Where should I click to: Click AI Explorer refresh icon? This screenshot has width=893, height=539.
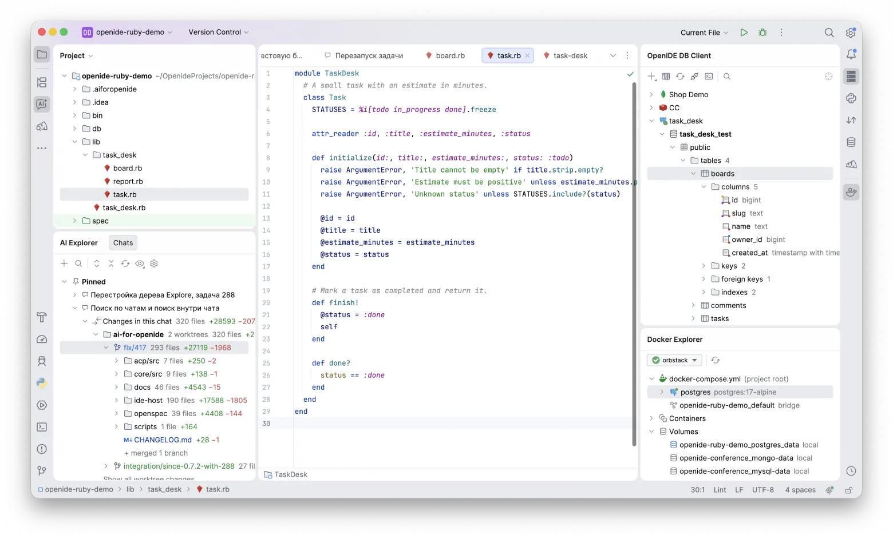tap(125, 263)
